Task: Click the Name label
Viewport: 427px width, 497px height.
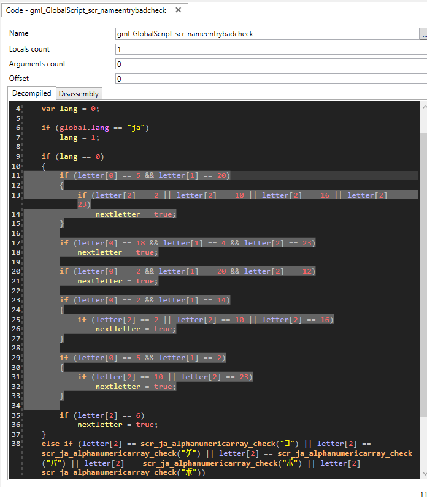Action: (18, 33)
